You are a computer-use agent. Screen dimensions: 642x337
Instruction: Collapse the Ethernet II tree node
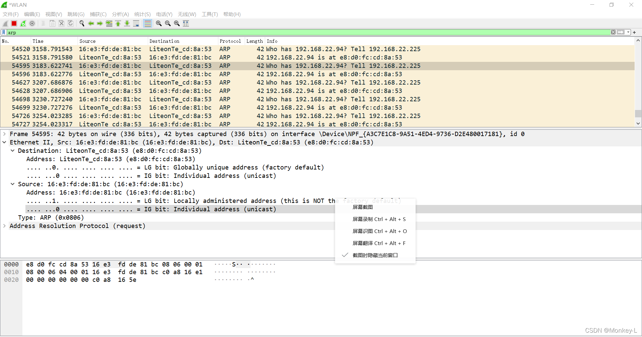(4, 142)
